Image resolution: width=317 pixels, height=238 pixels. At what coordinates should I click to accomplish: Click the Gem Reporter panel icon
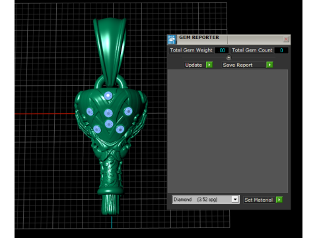[x=172, y=40]
